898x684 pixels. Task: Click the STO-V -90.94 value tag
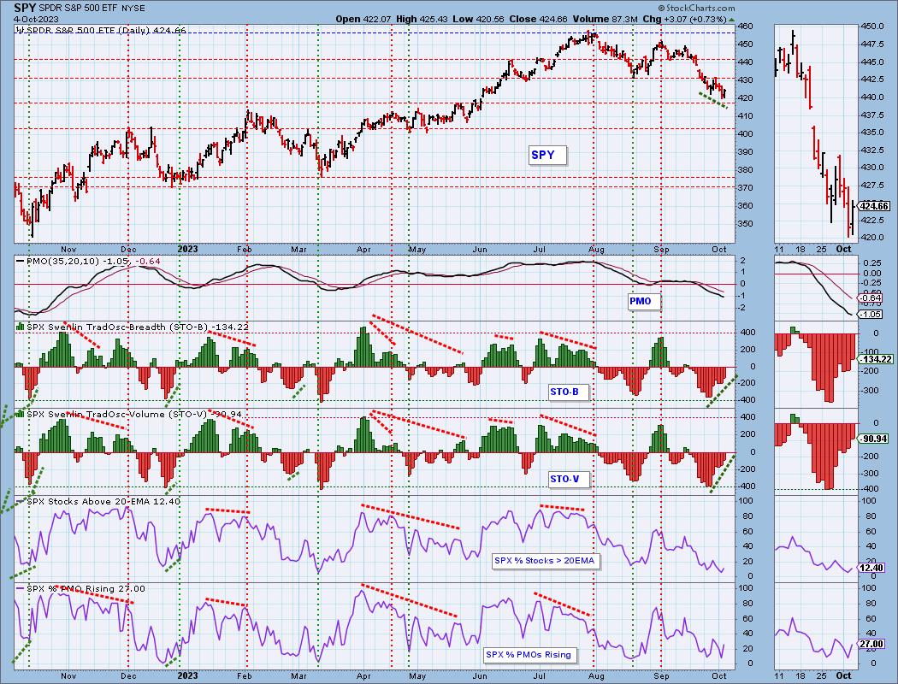click(873, 439)
